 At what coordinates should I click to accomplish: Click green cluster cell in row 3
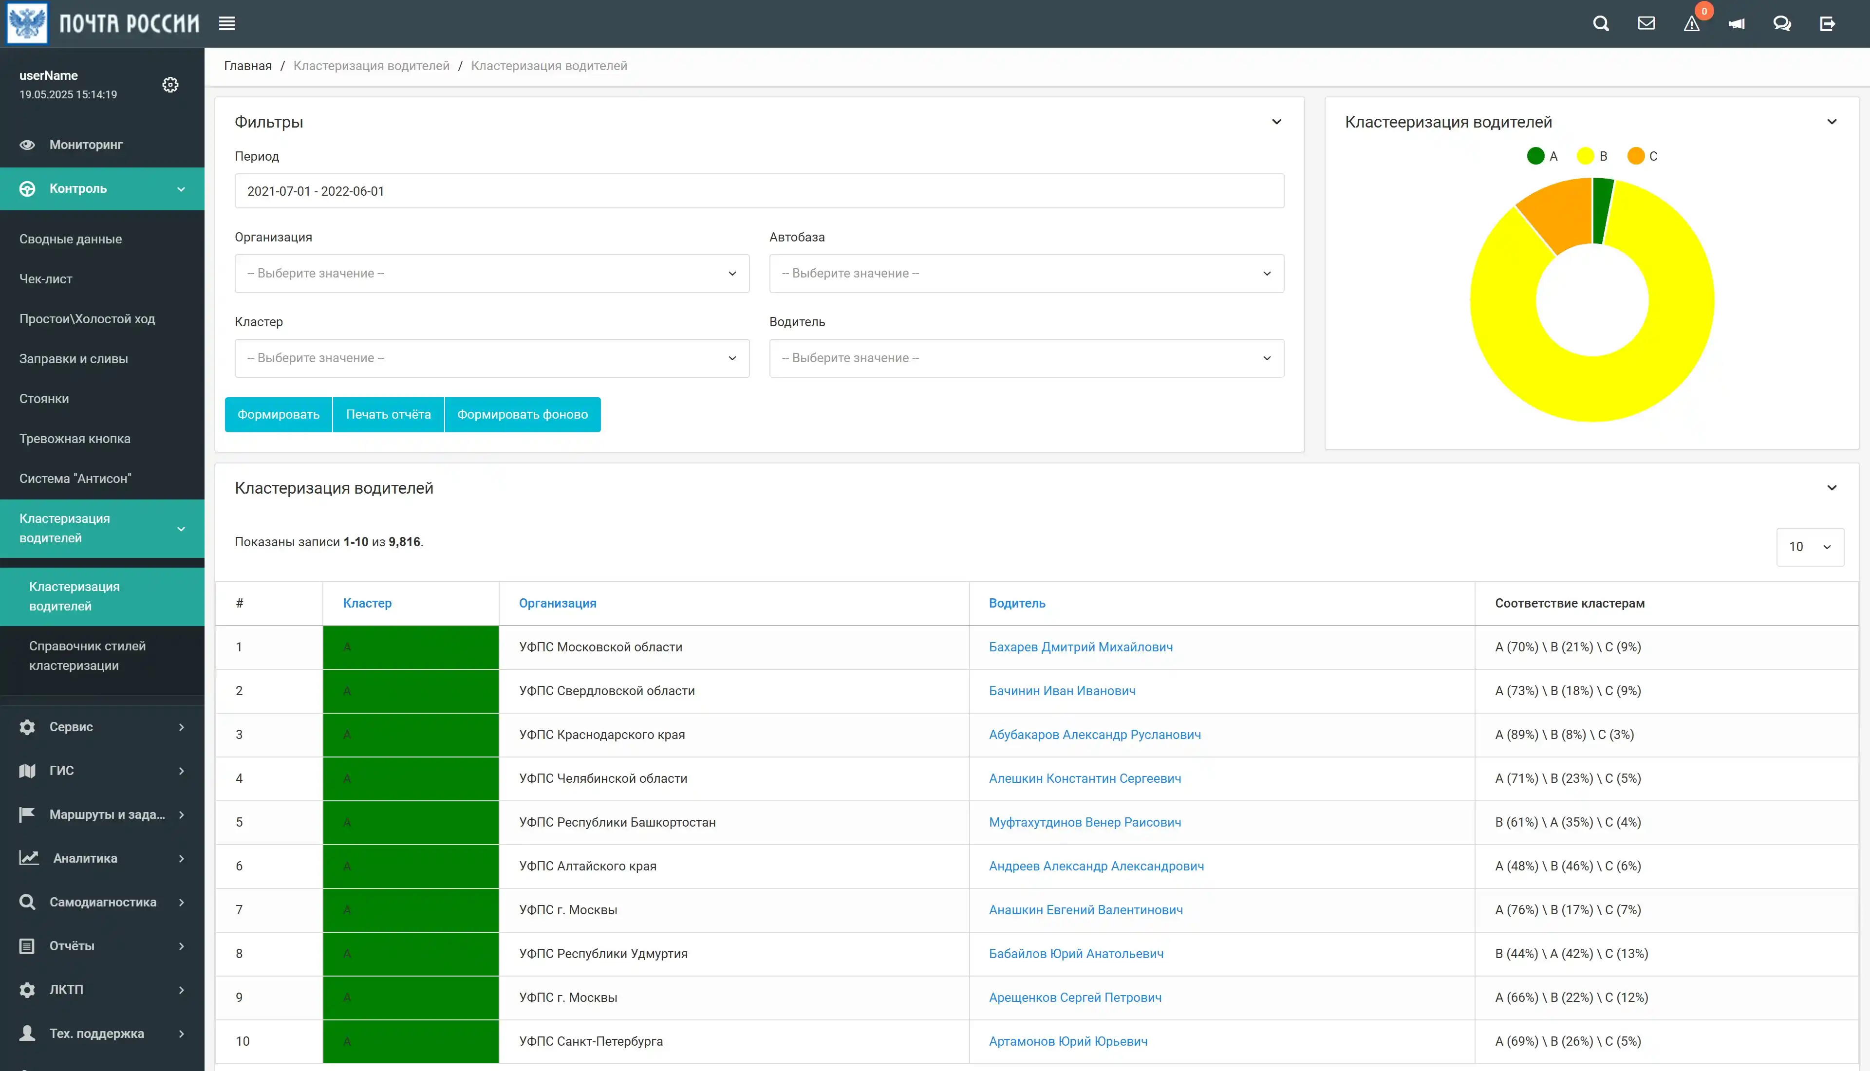tap(411, 735)
